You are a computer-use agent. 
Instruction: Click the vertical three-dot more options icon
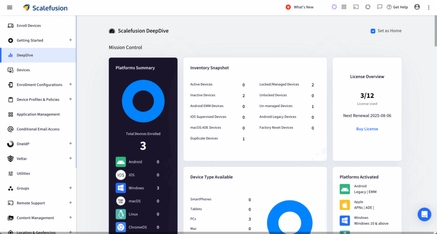pos(429,8)
